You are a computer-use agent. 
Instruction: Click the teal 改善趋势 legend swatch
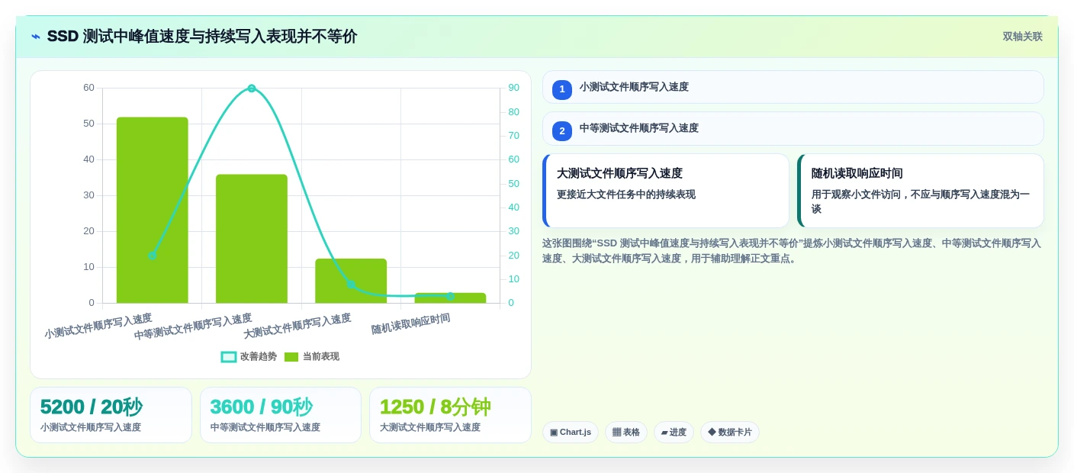(229, 356)
